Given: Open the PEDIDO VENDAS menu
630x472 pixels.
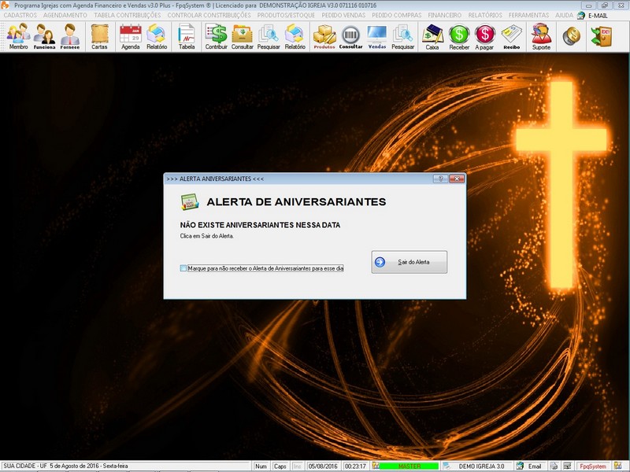Looking at the screenshot, I should pyautogui.click(x=343, y=15).
